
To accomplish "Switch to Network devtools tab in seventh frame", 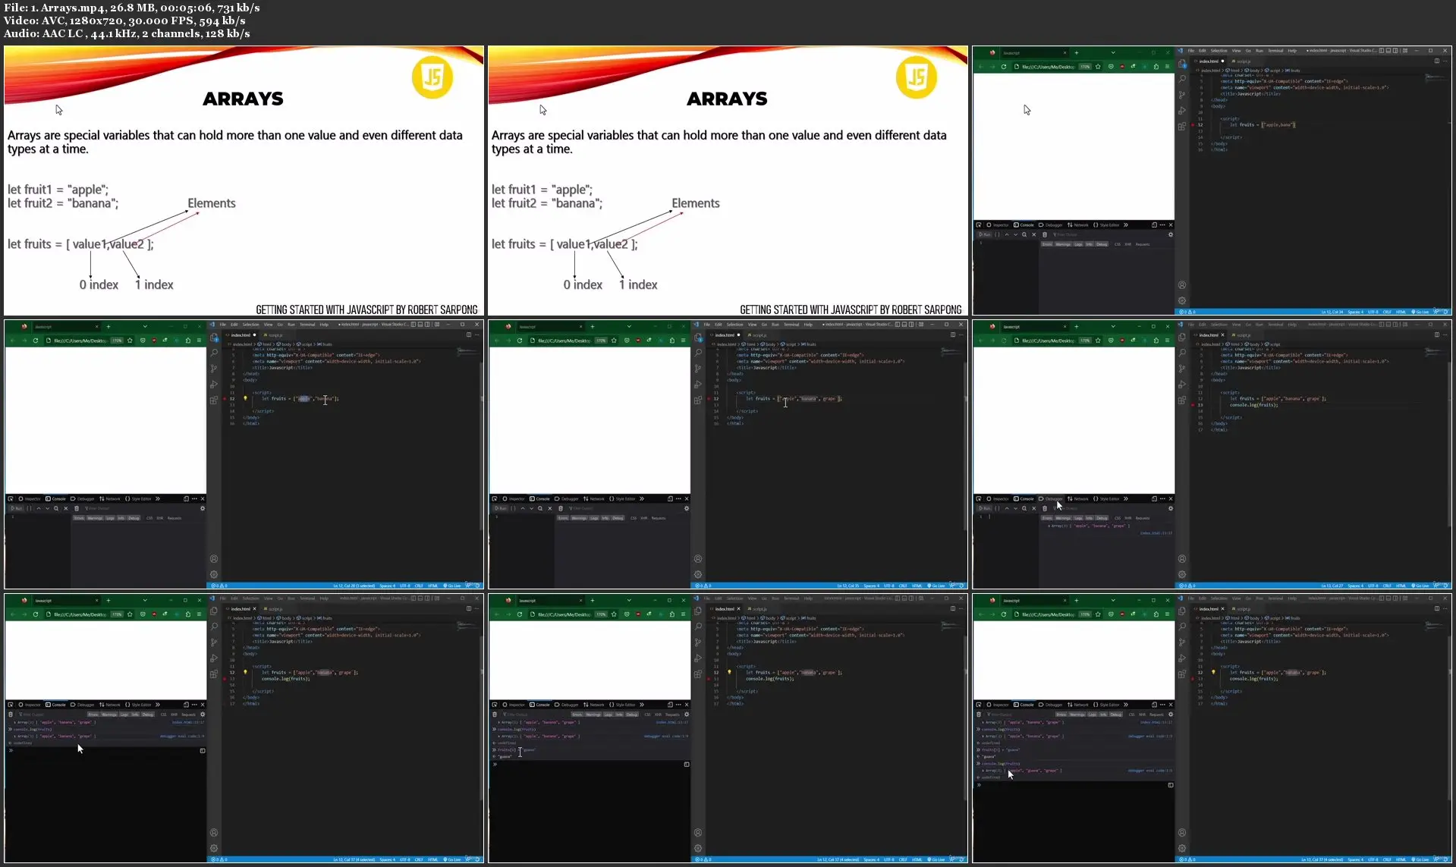I will 110,705.
